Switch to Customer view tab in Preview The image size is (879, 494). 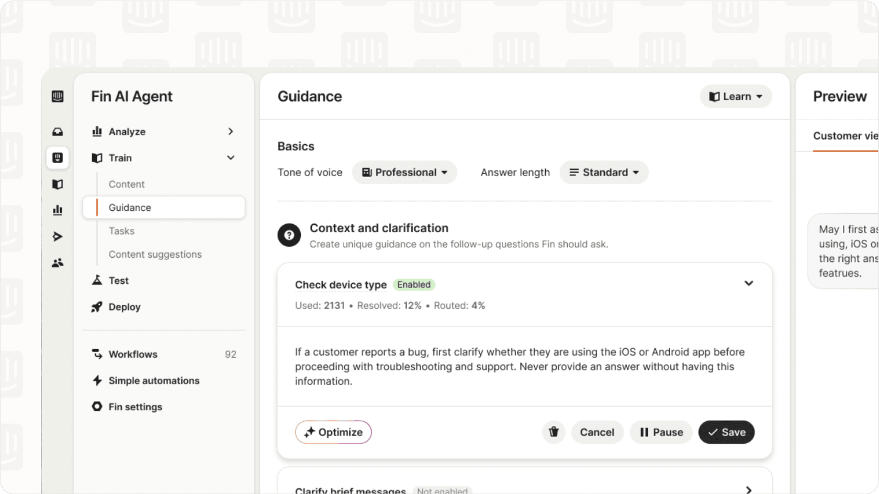[846, 136]
